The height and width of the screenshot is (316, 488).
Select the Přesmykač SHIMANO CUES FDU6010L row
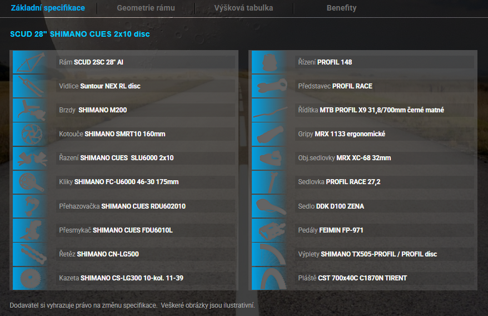coord(146,230)
